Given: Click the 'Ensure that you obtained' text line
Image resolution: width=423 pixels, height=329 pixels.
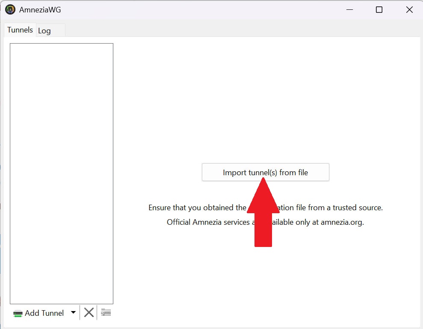Looking at the screenshot, I should pyautogui.click(x=266, y=208).
